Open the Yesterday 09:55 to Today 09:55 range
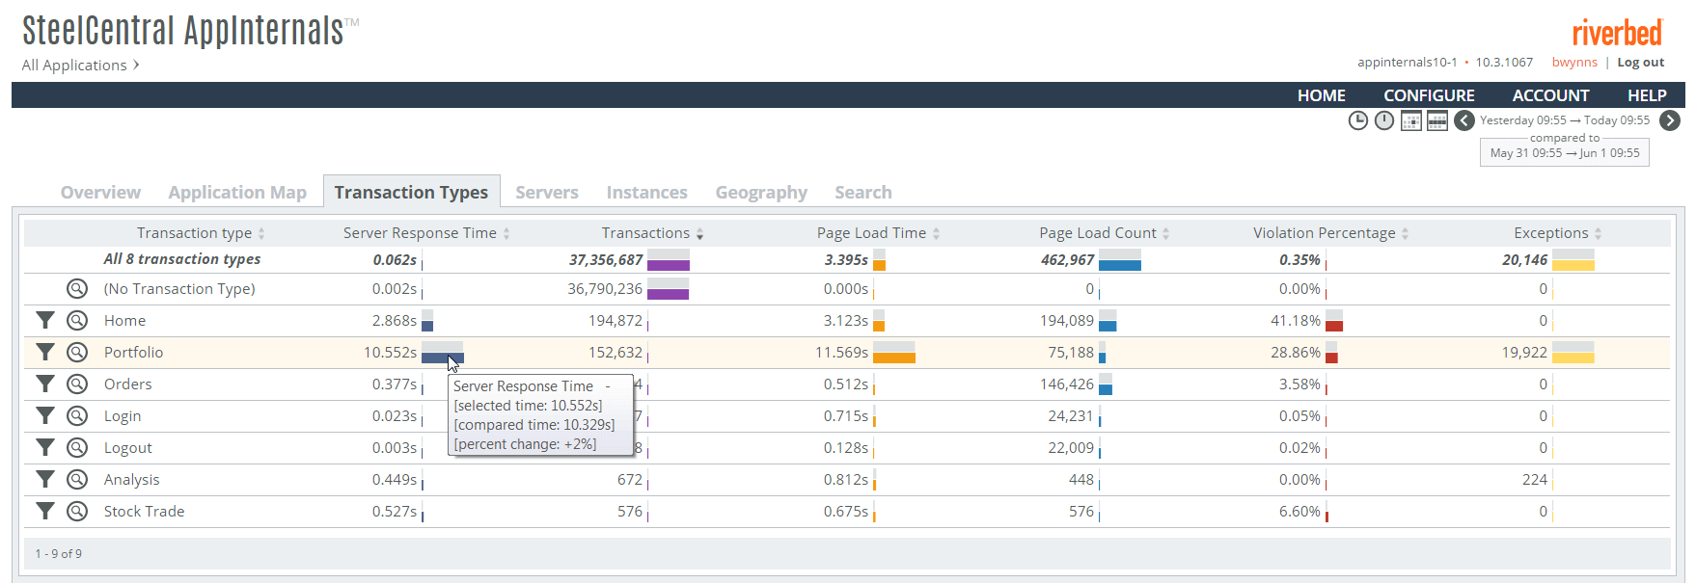1696x583 pixels. pos(1565,120)
